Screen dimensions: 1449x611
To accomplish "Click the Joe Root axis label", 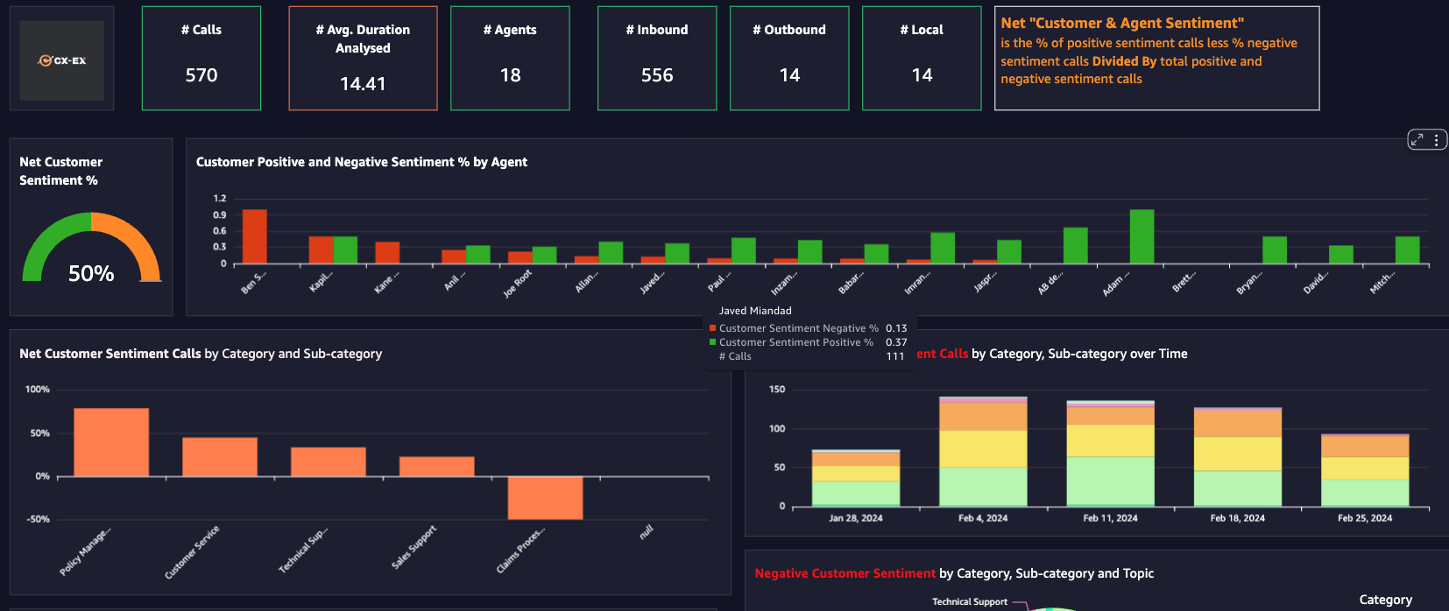I will 518,284.
